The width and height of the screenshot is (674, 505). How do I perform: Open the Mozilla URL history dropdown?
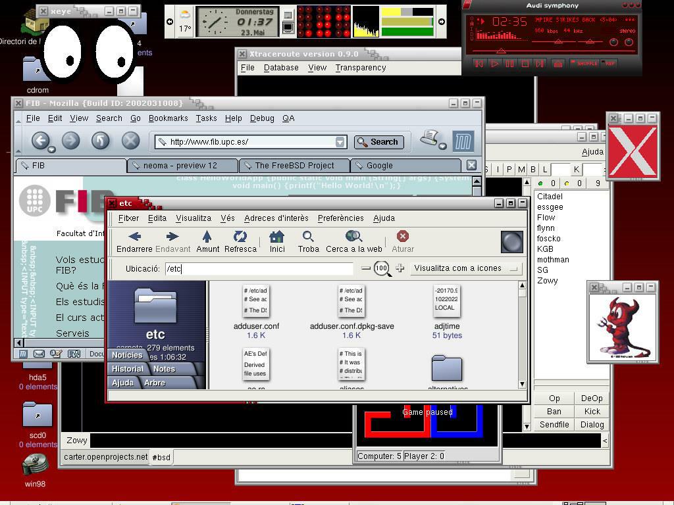pos(340,142)
